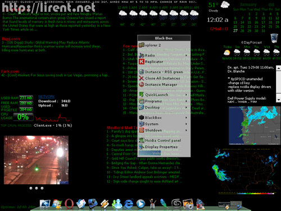
Task: Click the red X Close All Instances icon
Action: [x=142, y=78]
